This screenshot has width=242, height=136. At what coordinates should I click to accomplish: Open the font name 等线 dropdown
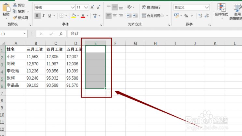(x=73, y=7)
